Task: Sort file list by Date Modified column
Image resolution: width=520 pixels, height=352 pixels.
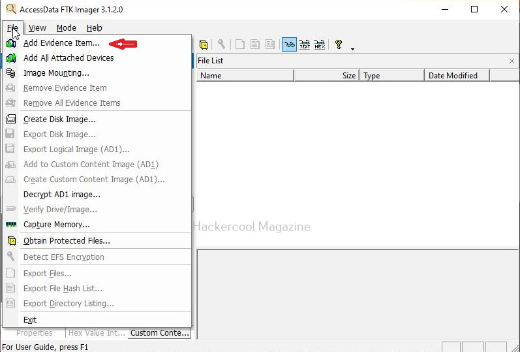Action: 456,76
